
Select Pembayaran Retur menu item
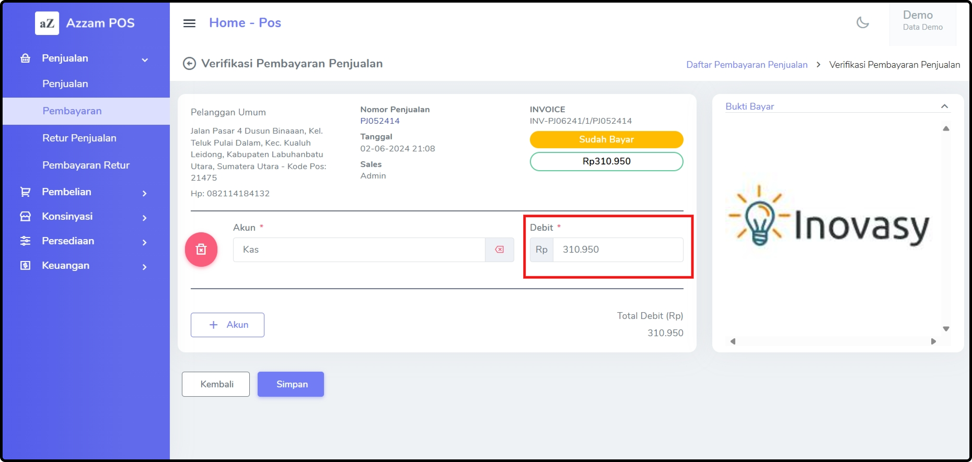coord(86,165)
